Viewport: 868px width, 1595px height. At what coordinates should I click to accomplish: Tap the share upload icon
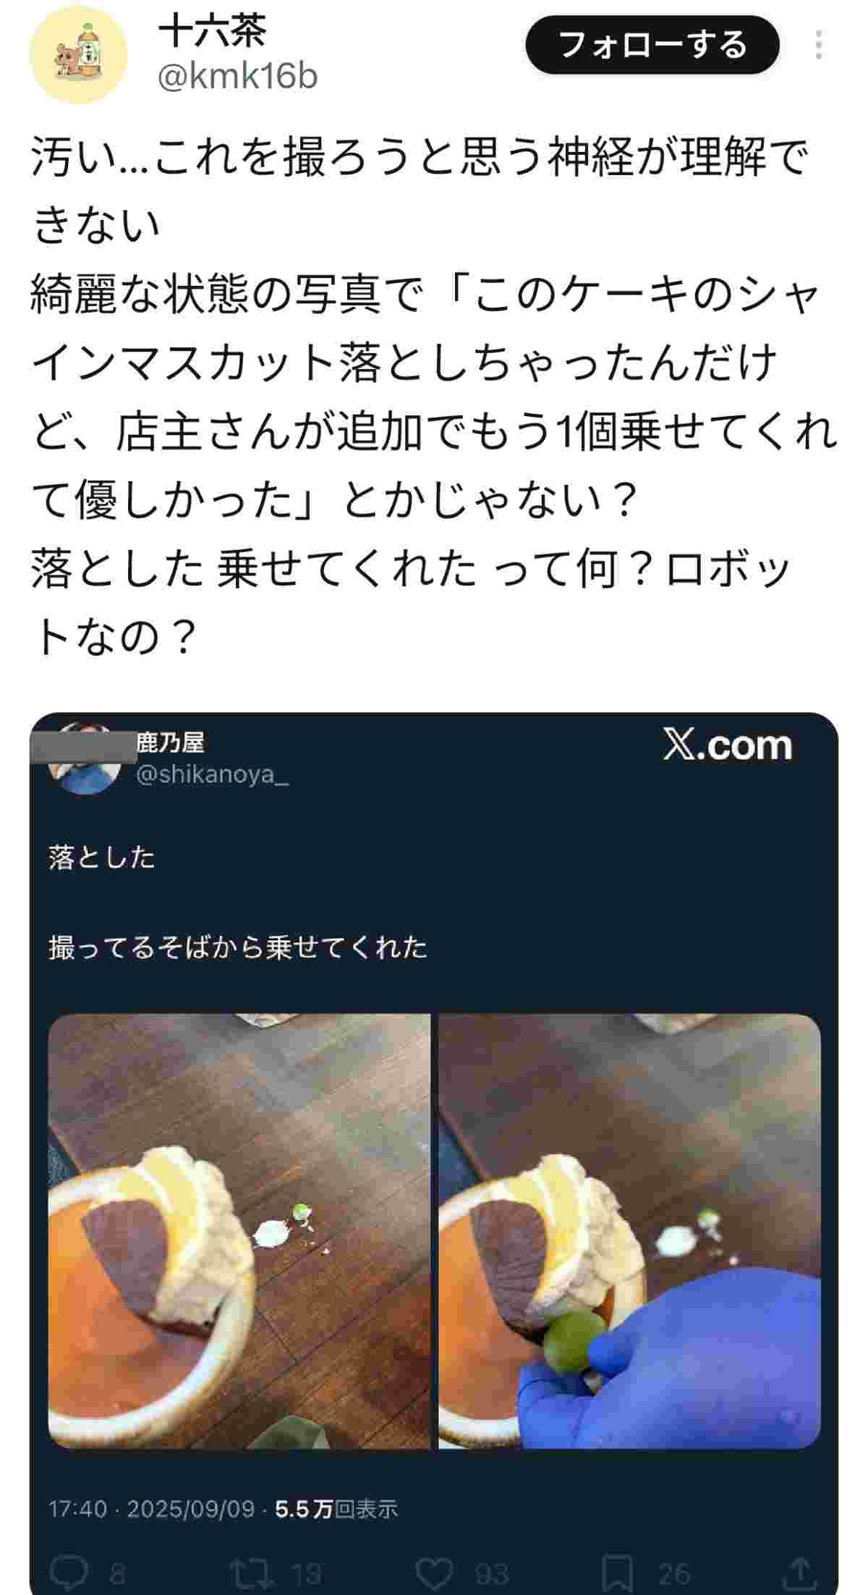tap(800, 1573)
